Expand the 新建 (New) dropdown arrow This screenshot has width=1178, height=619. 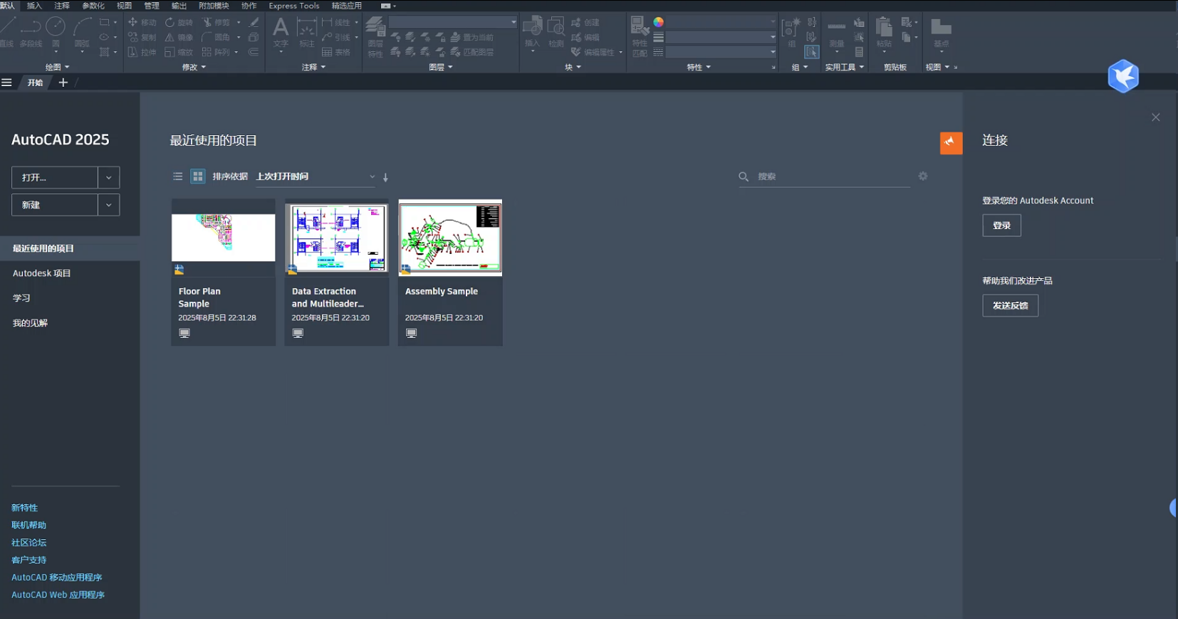click(x=108, y=205)
